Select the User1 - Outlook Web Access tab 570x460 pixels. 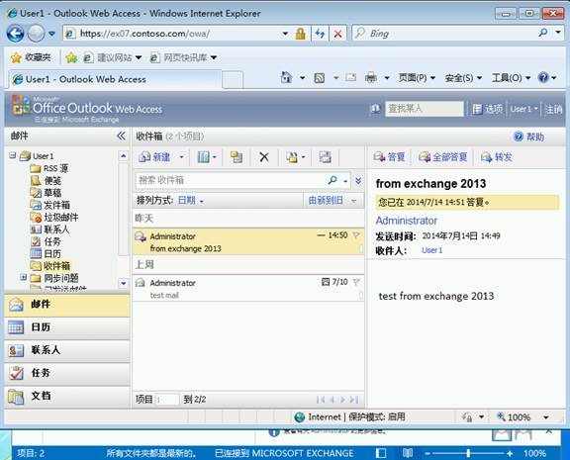coord(115,79)
